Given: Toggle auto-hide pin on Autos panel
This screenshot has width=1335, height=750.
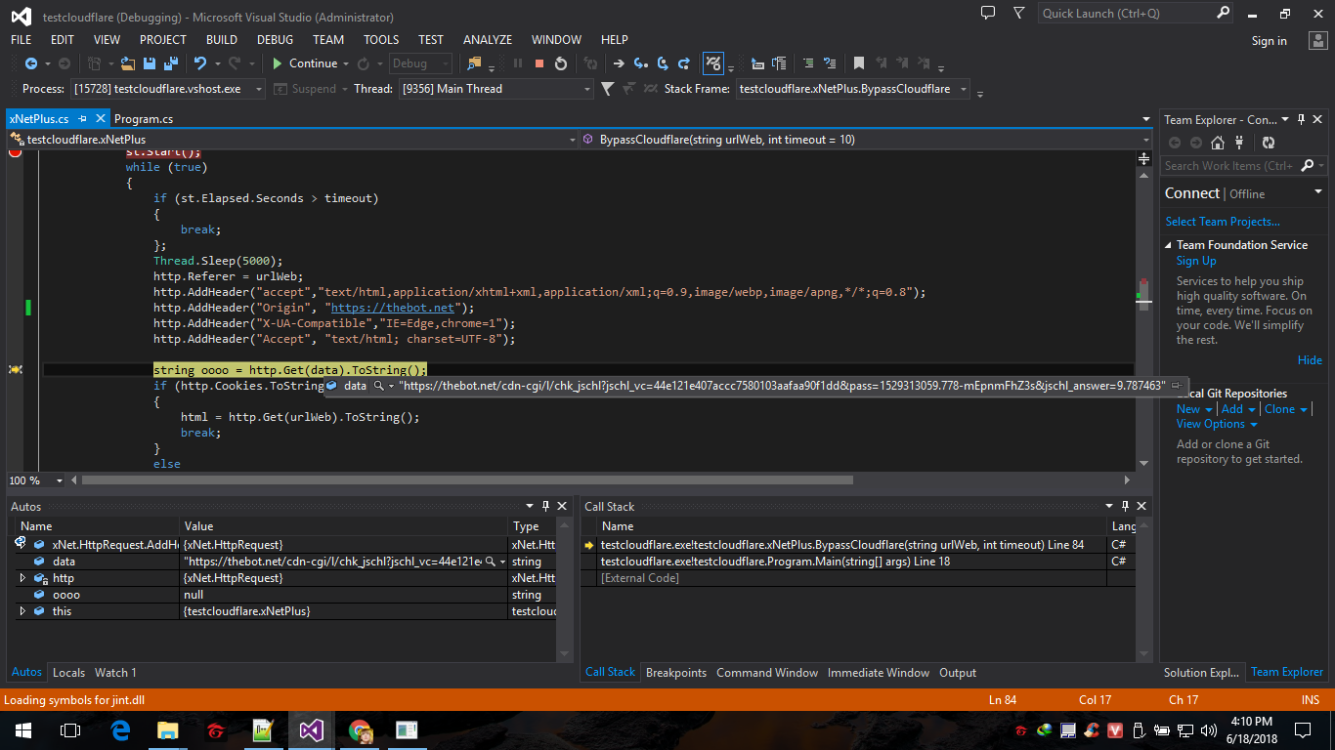Looking at the screenshot, I should [545, 506].
